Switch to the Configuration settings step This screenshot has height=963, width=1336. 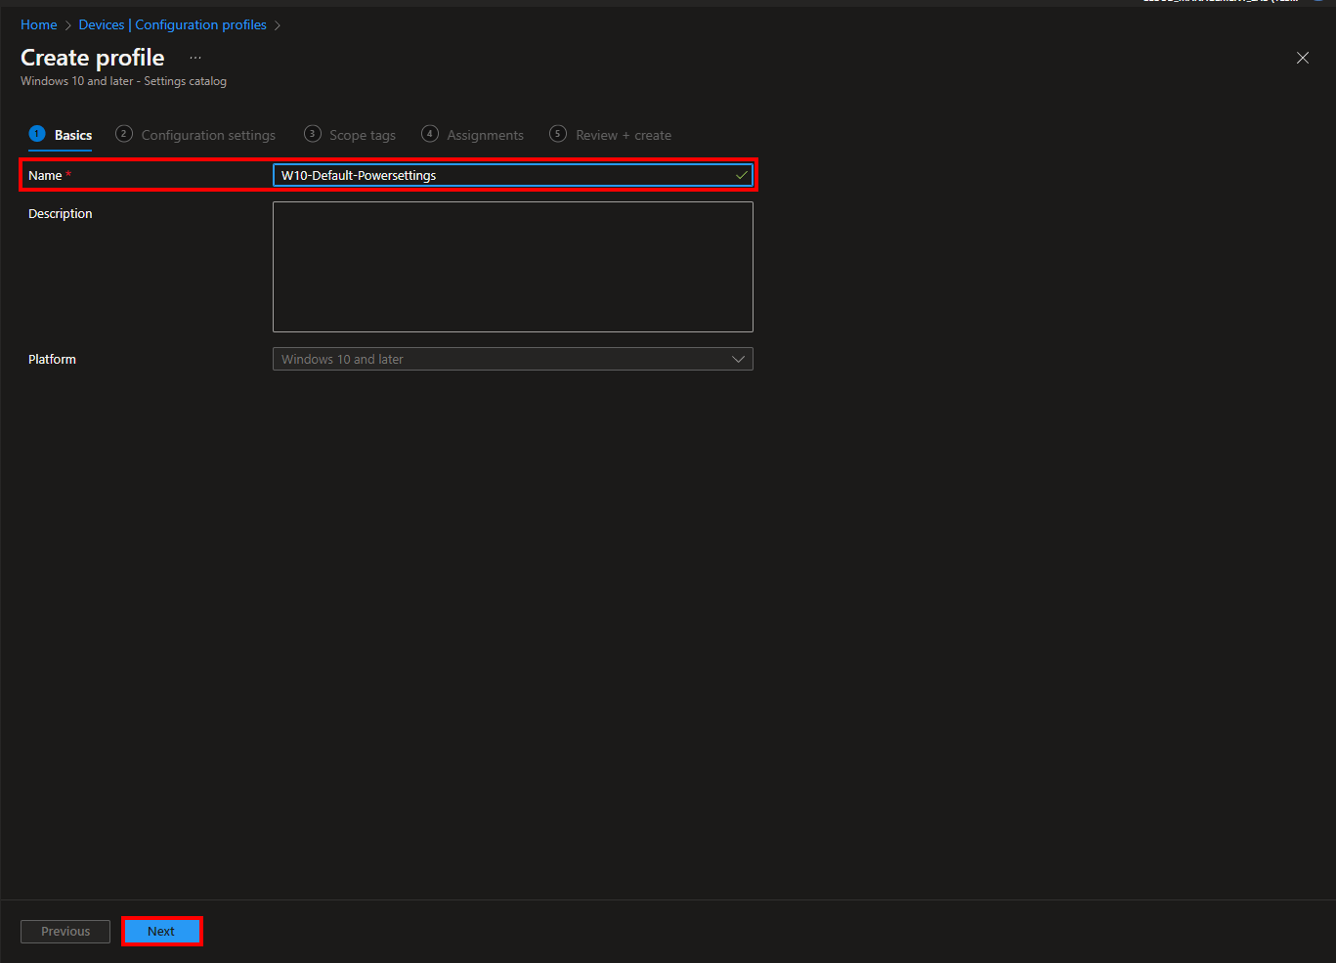(x=208, y=134)
